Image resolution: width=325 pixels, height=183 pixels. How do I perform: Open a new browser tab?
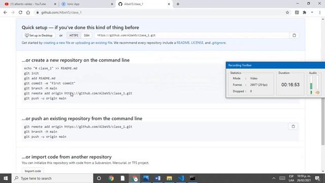click(178, 4)
